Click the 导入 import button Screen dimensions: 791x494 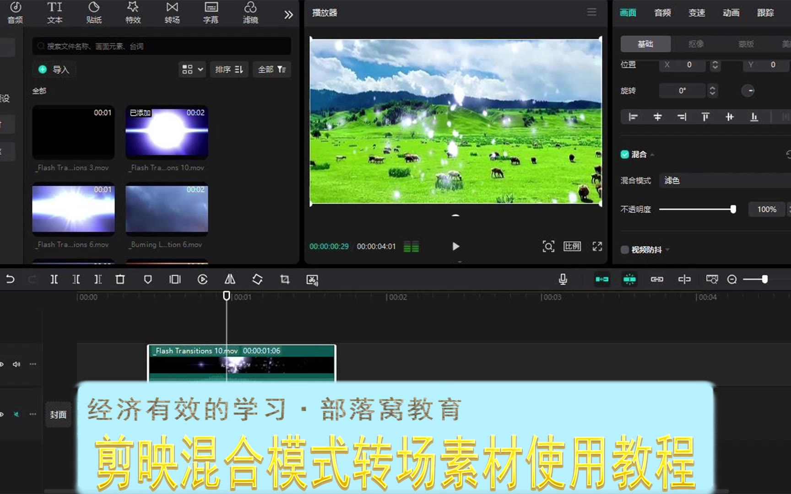(x=54, y=70)
